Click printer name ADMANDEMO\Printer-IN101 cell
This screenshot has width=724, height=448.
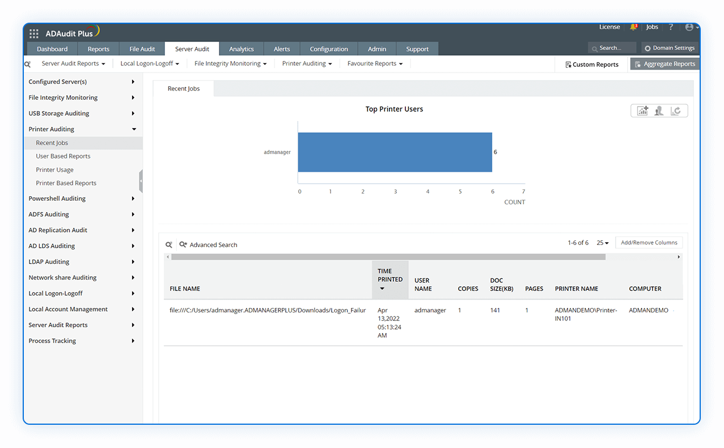click(586, 314)
